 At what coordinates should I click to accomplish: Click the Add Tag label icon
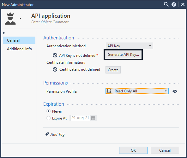click(47, 134)
